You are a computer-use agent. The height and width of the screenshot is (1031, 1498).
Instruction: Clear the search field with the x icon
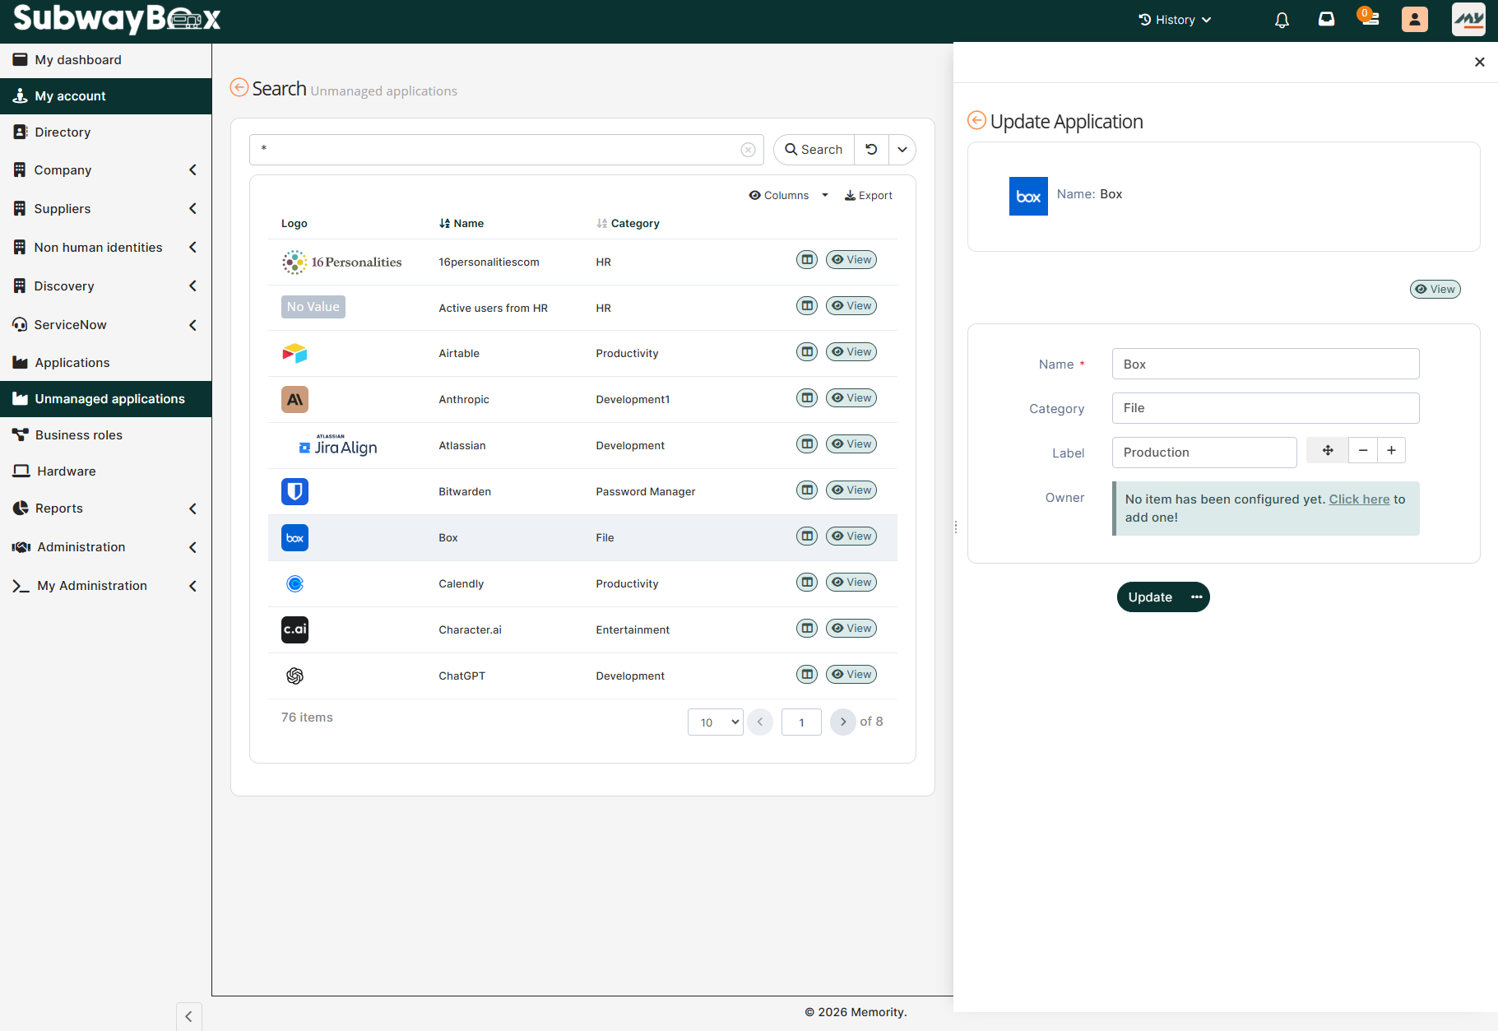pyautogui.click(x=748, y=150)
